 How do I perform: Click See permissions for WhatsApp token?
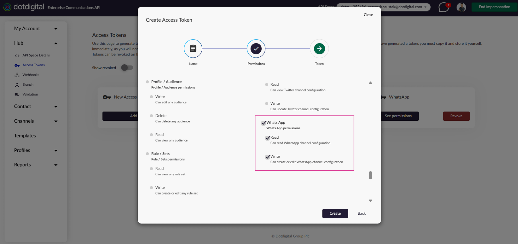point(398,116)
